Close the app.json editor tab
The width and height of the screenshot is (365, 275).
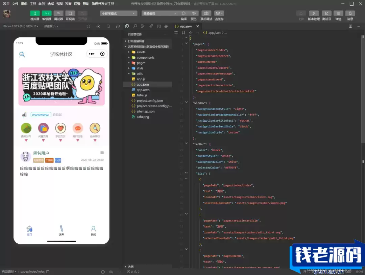point(198,26)
